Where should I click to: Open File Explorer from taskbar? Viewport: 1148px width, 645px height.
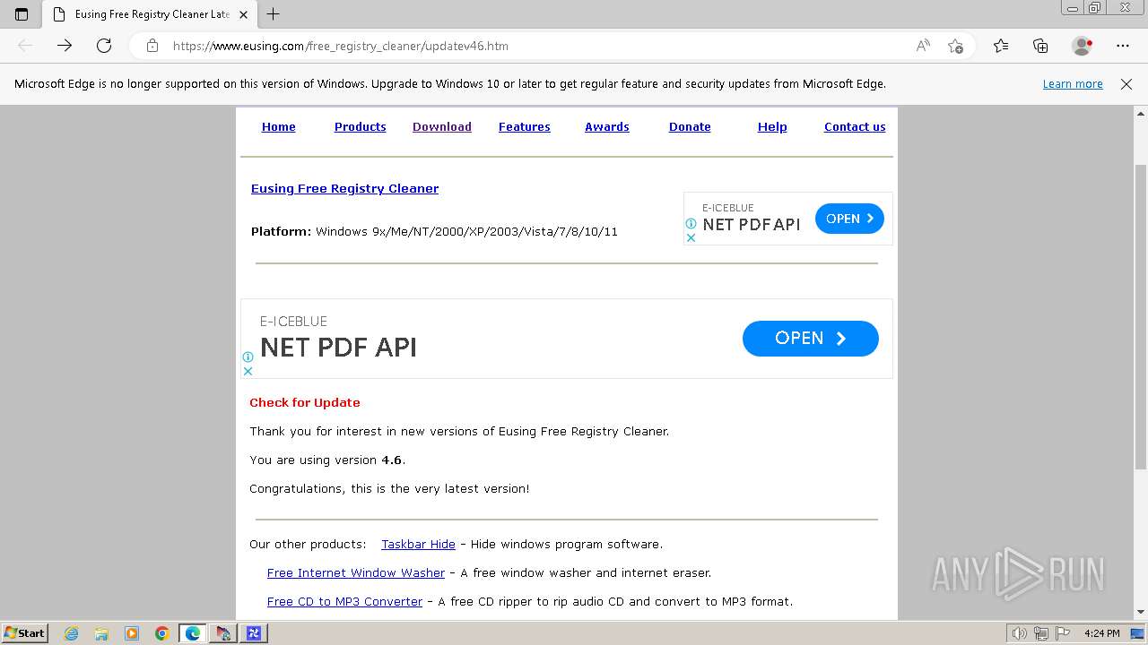101,633
